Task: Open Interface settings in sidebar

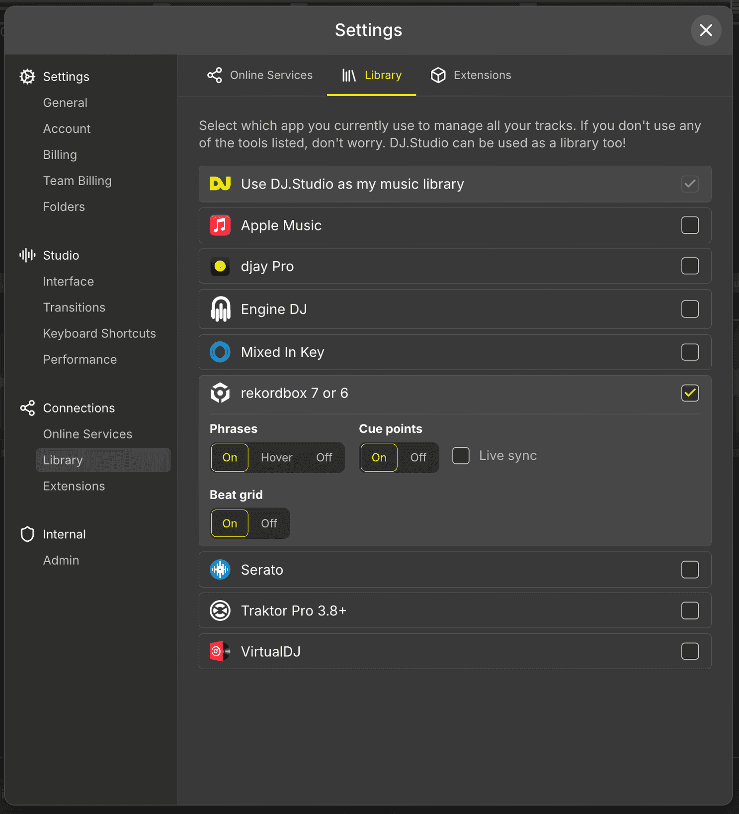Action: [68, 282]
